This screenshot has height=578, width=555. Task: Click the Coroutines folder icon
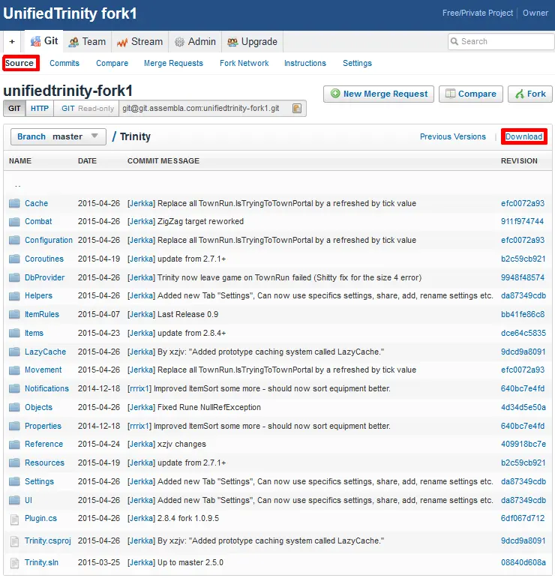[14, 259]
